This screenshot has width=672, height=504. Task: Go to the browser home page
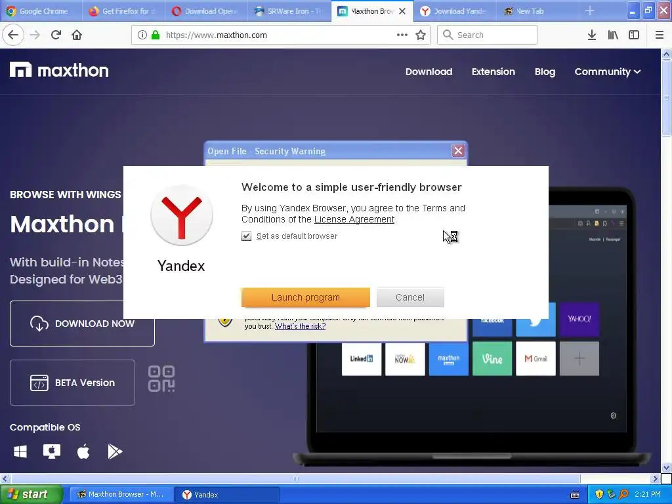(x=77, y=35)
